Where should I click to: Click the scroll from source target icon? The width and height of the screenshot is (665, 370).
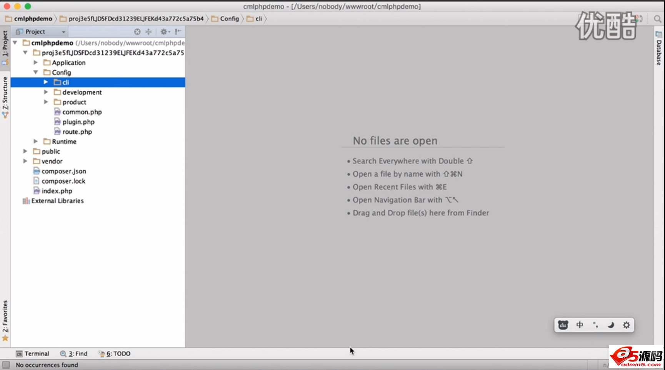pos(137,32)
